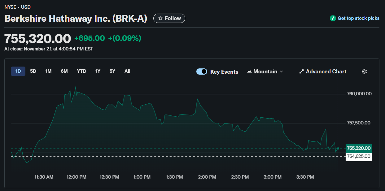Open the Get top stock picks link

pos(358,18)
